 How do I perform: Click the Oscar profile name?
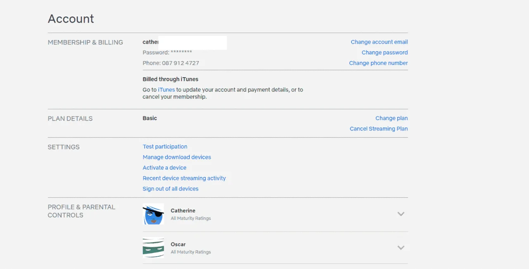[x=178, y=244]
